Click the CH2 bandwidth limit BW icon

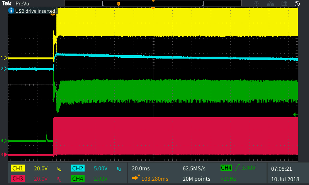pos(119,169)
